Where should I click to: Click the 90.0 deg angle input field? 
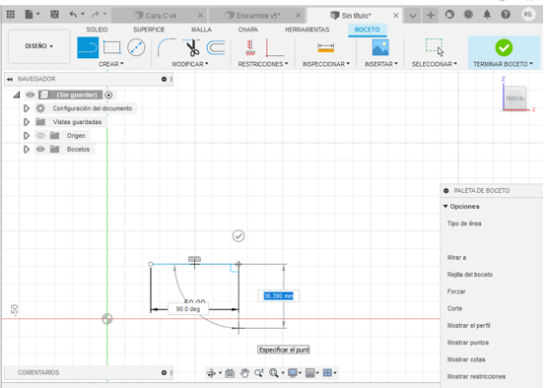(x=188, y=309)
